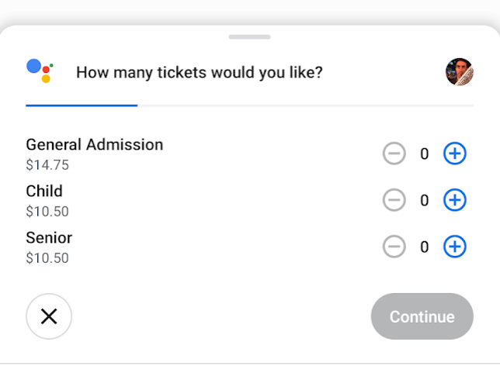The width and height of the screenshot is (500, 373).
Task: Open the user profile avatar
Action: pos(459,72)
